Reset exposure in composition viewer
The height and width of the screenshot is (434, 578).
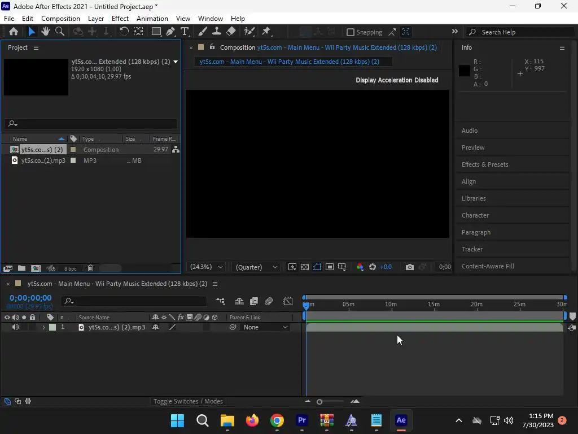(373, 267)
